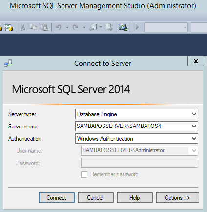
Task: Open the Undo history dropdown arrow
Action: click(x=67, y=27)
